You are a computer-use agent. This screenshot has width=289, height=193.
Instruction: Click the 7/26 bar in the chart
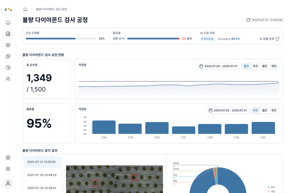[157, 128]
